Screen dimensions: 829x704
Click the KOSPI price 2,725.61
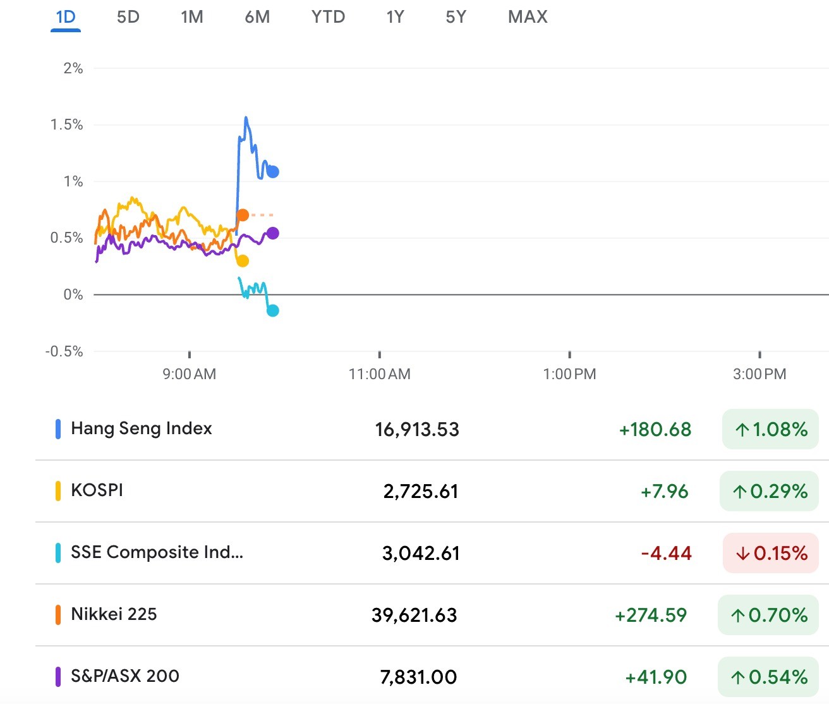[421, 492]
